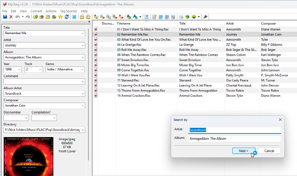The width and height of the screenshot is (297, 176).
Task: Open the View menu
Action: point(23,11)
